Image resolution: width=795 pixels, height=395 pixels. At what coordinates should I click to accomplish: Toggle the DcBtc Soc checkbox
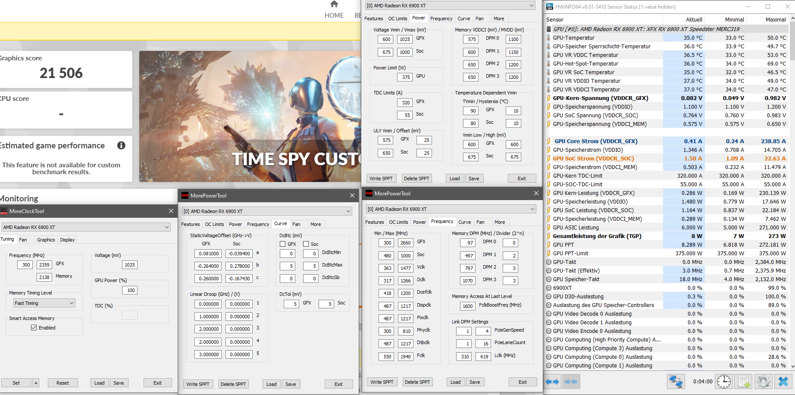[306, 244]
